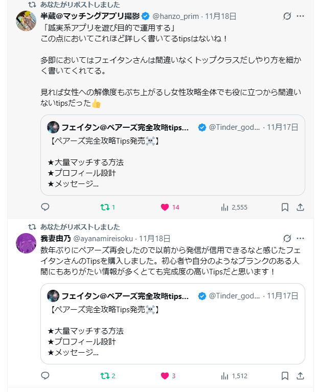The width and height of the screenshot is (316, 392).
Task: Open @hanzo_prim profile handle link
Action: 176,16
